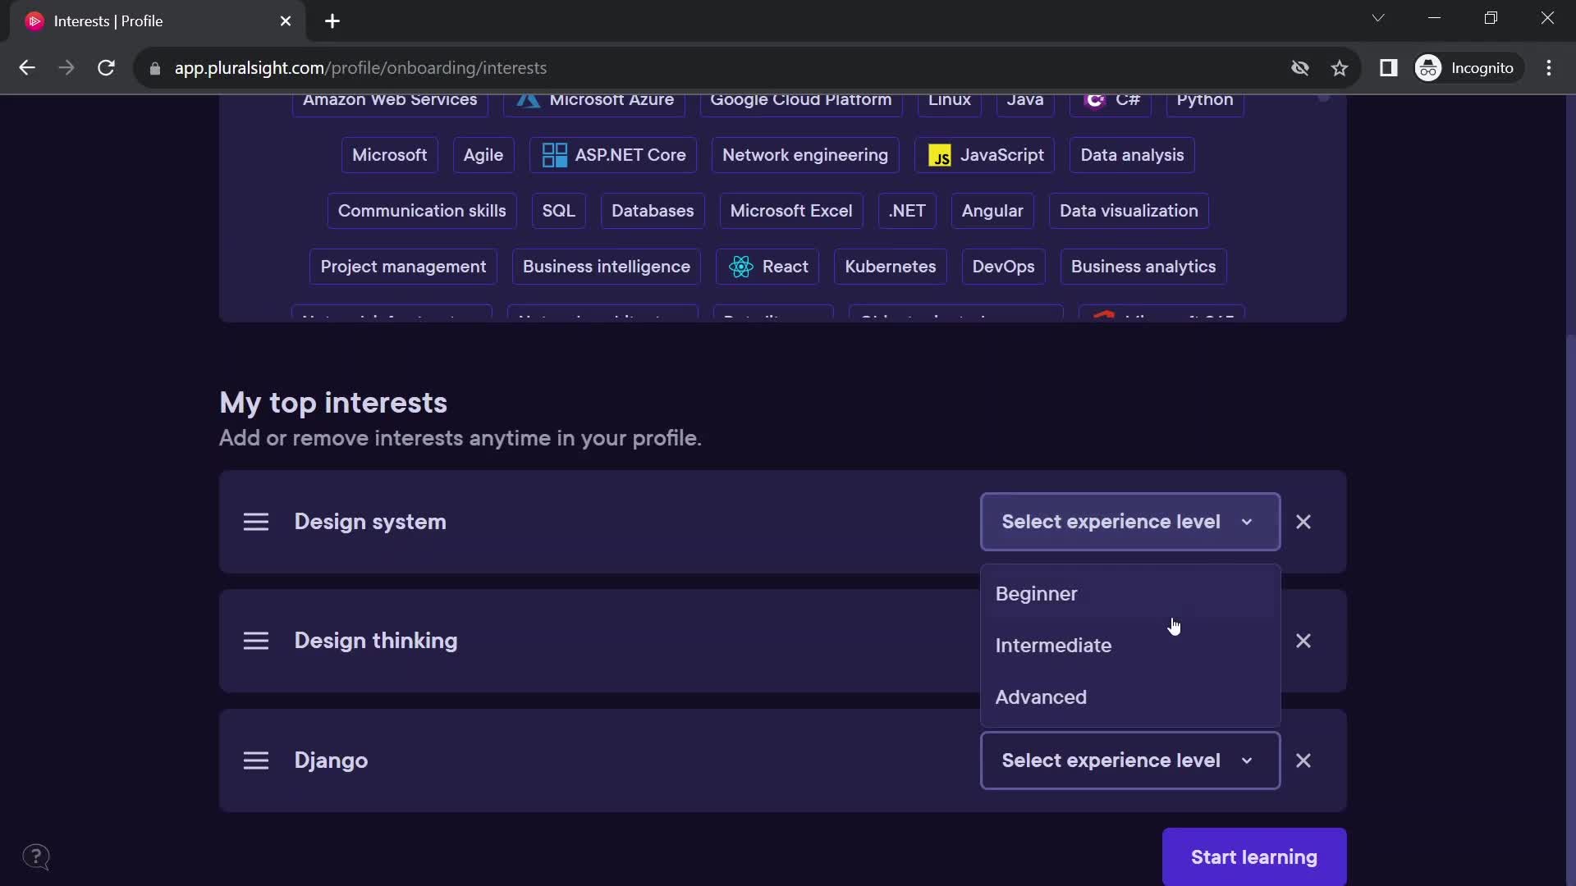Image resolution: width=1576 pixels, height=886 pixels.
Task: Click the Python interest tag
Action: (x=1205, y=98)
